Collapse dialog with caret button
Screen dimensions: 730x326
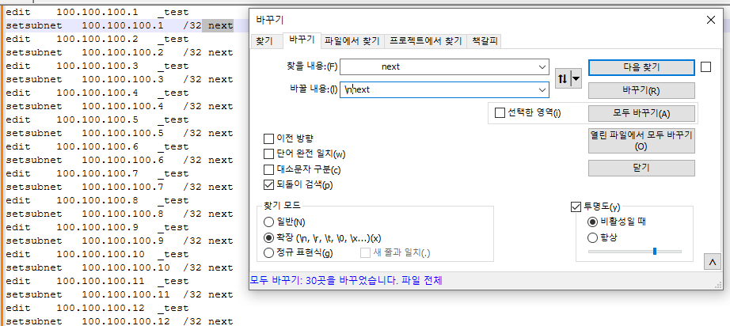coord(711,262)
